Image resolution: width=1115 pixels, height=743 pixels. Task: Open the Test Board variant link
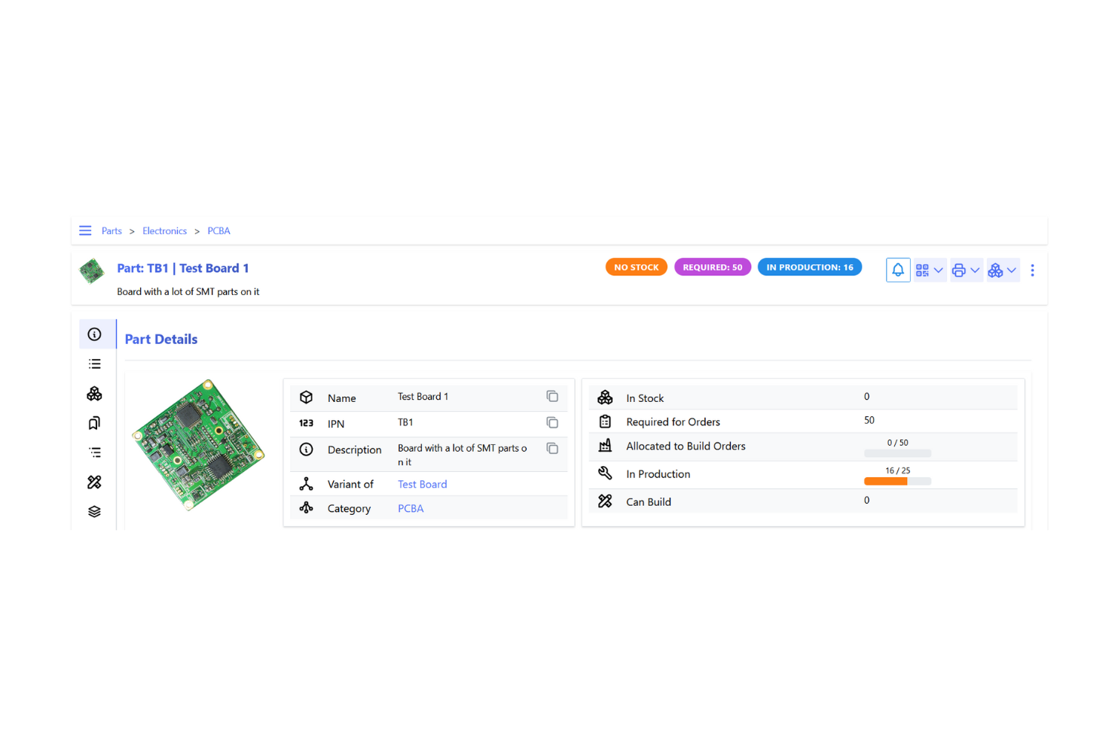tap(423, 484)
